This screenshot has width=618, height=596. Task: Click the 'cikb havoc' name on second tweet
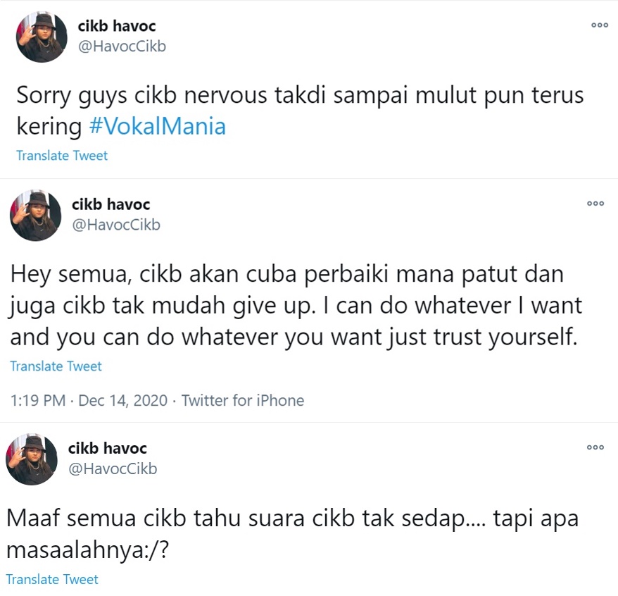click(x=111, y=204)
